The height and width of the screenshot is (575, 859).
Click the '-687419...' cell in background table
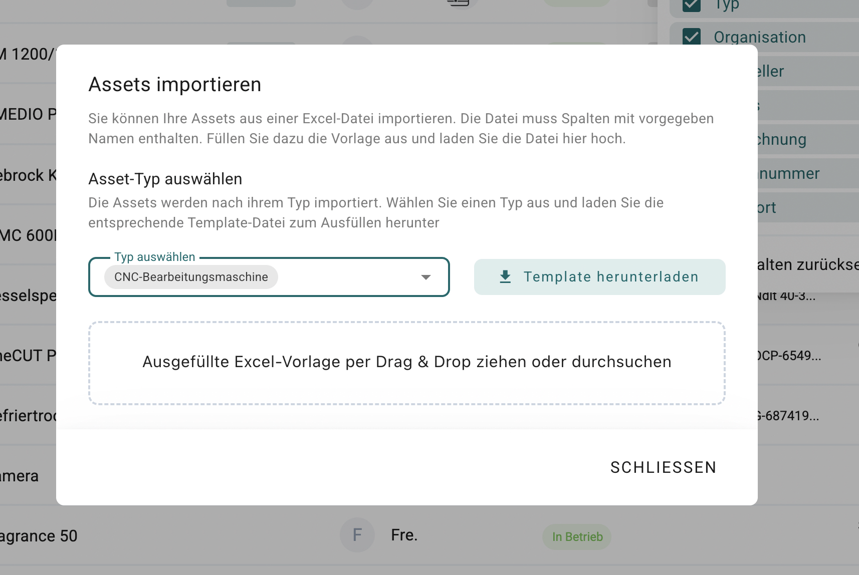(788, 416)
